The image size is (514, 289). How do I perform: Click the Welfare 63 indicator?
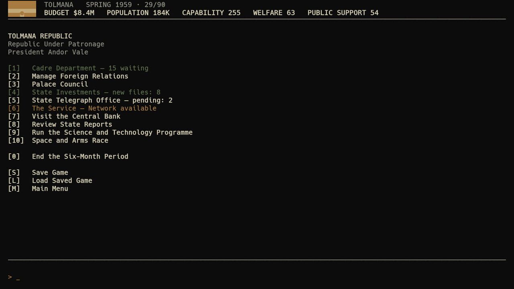click(274, 13)
